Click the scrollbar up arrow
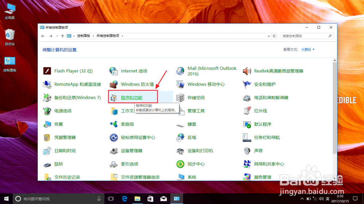364x204 pixels. pos(335,60)
